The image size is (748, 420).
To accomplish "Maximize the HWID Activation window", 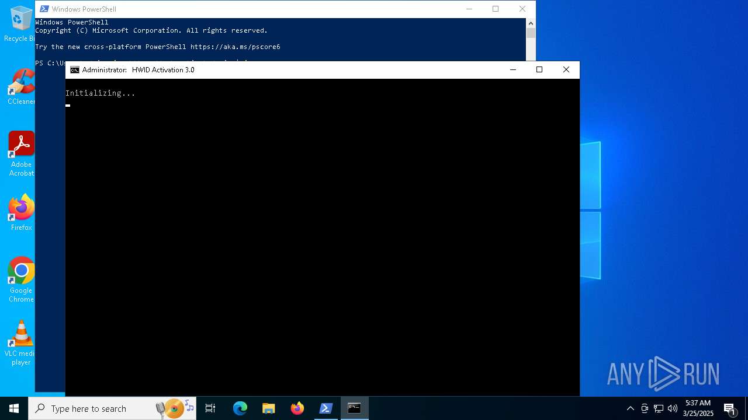I will coord(539,70).
